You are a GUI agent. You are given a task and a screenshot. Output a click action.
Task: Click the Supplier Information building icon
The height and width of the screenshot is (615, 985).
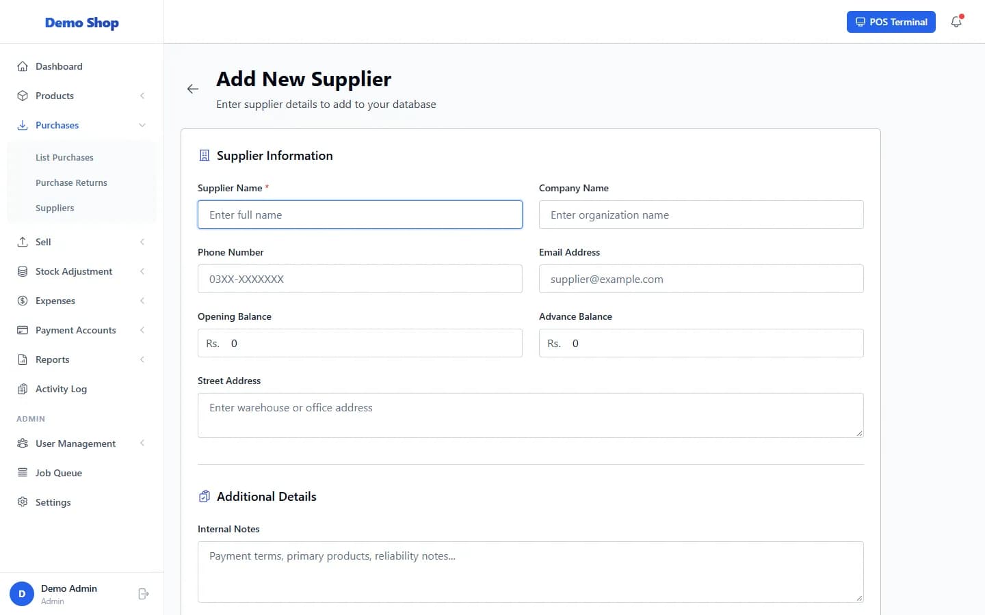coord(204,156)
